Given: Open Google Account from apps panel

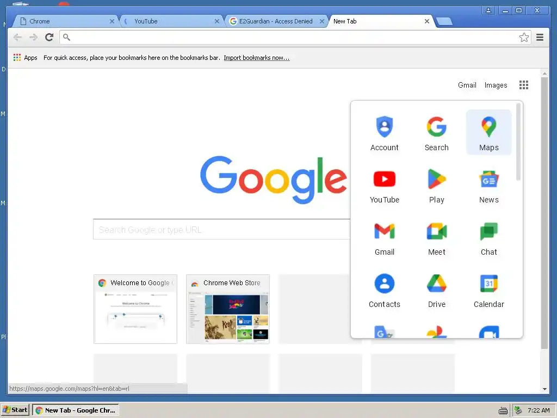Looking at the screenshot, I should click(x=385, y=133).
